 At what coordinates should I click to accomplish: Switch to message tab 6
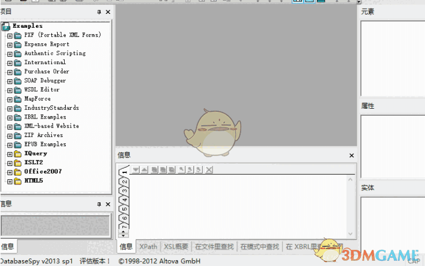pyautogui.click(x=124, y=217)
